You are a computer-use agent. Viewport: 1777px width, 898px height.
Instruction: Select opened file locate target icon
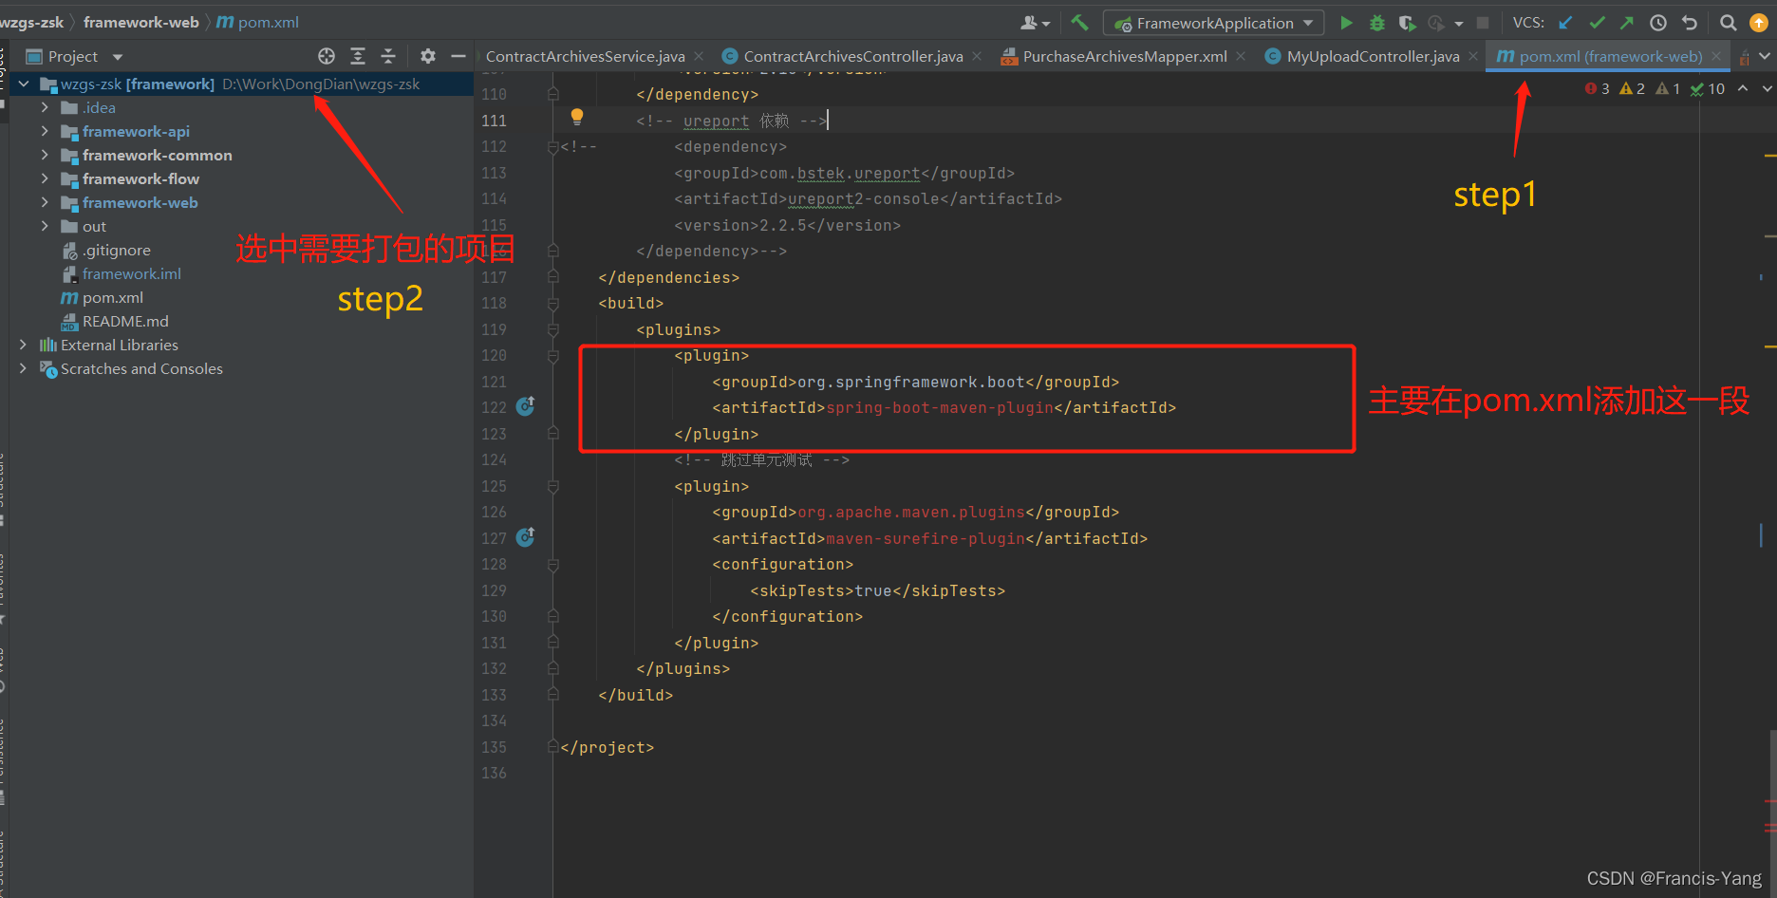[327, 56]
